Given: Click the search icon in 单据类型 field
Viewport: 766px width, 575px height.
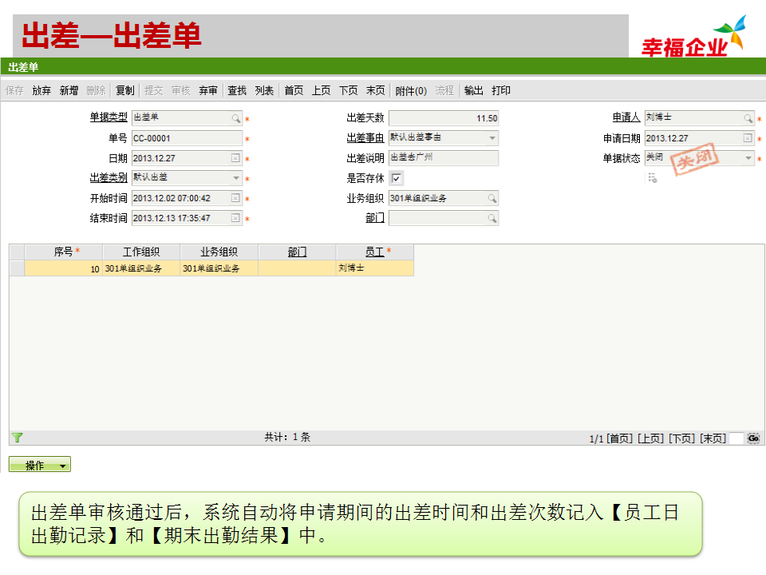Looking at the screenshot, I should click(x=236, y=118).
